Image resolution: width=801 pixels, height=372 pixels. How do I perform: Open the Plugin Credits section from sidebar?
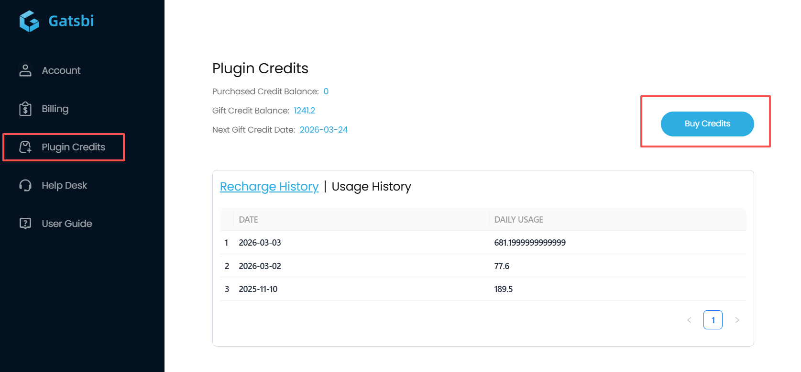73,147
